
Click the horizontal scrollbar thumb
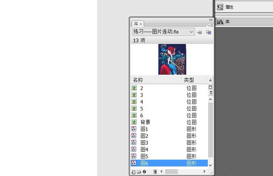tap(172, 172)
